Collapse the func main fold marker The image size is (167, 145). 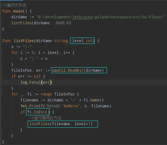[x=1, y=11]
